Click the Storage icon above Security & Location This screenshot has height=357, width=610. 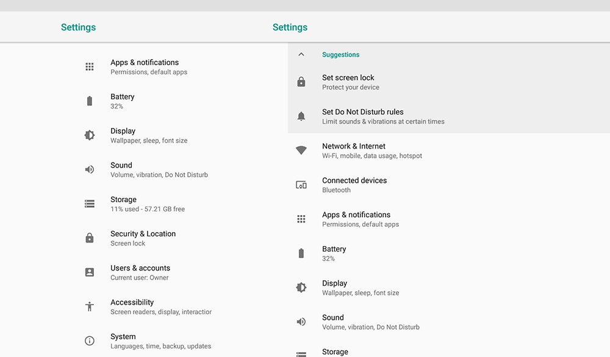pos(90,204)
